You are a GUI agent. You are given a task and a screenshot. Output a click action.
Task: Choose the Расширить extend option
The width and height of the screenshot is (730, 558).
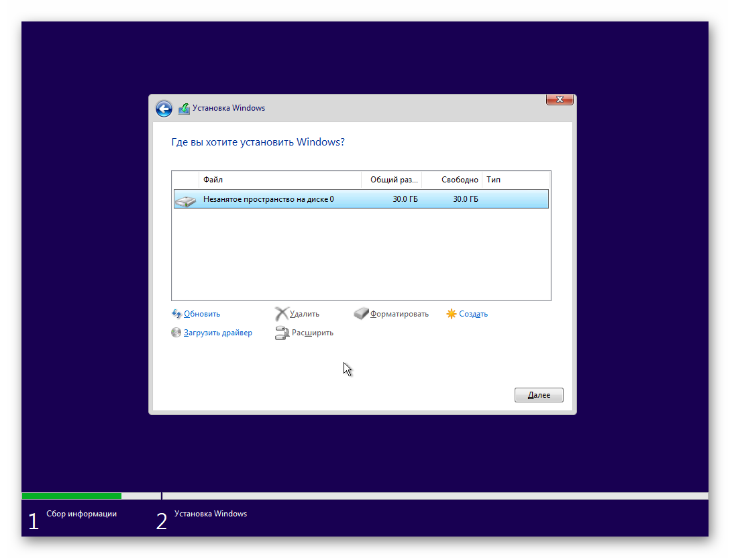tap(313, 333)
